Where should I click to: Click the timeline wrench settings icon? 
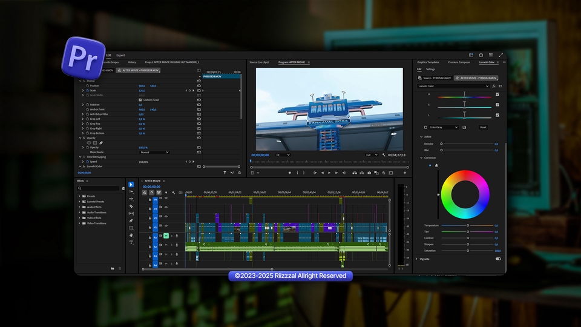[x=174, y=193]
